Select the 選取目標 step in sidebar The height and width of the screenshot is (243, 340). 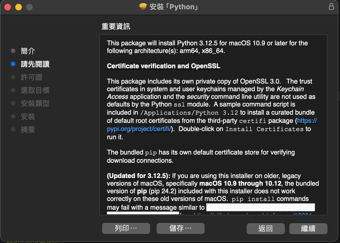pos(35,90)
